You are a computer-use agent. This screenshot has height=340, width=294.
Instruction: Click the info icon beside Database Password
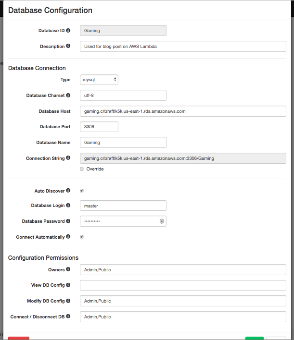tap(68, 221)
